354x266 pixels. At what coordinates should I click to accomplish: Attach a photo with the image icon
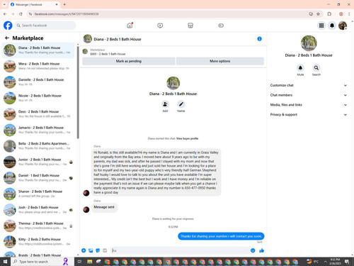[x=91, y=250]
